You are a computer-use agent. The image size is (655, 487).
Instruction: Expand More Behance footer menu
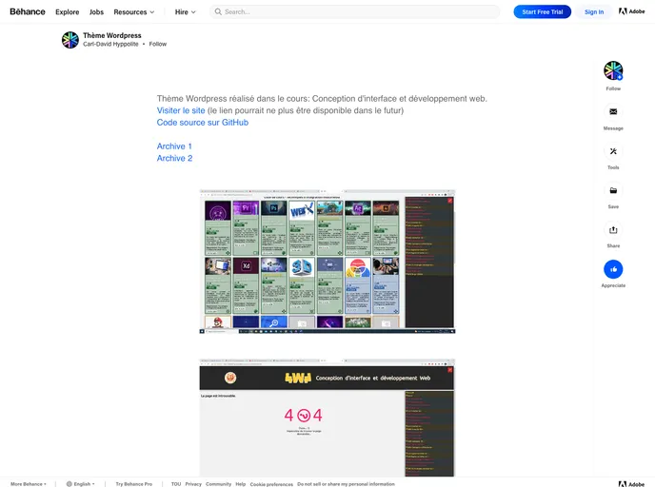[29, 484]
